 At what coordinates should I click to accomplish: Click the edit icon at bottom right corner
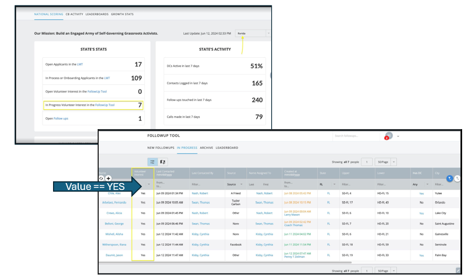(x=458, y=271)
